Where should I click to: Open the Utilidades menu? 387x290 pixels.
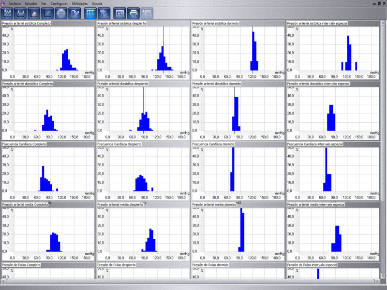pos(80,3)
